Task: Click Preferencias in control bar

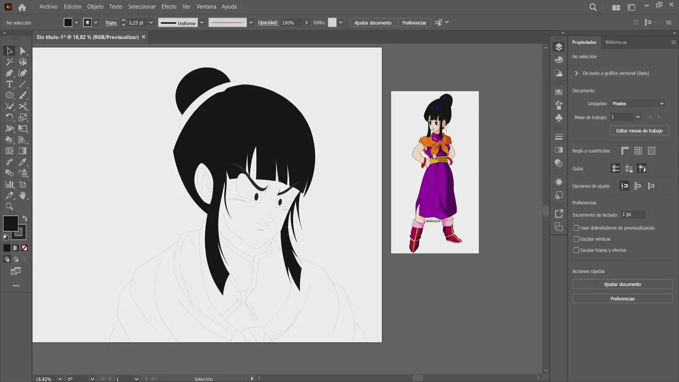Action: [414, 23]
